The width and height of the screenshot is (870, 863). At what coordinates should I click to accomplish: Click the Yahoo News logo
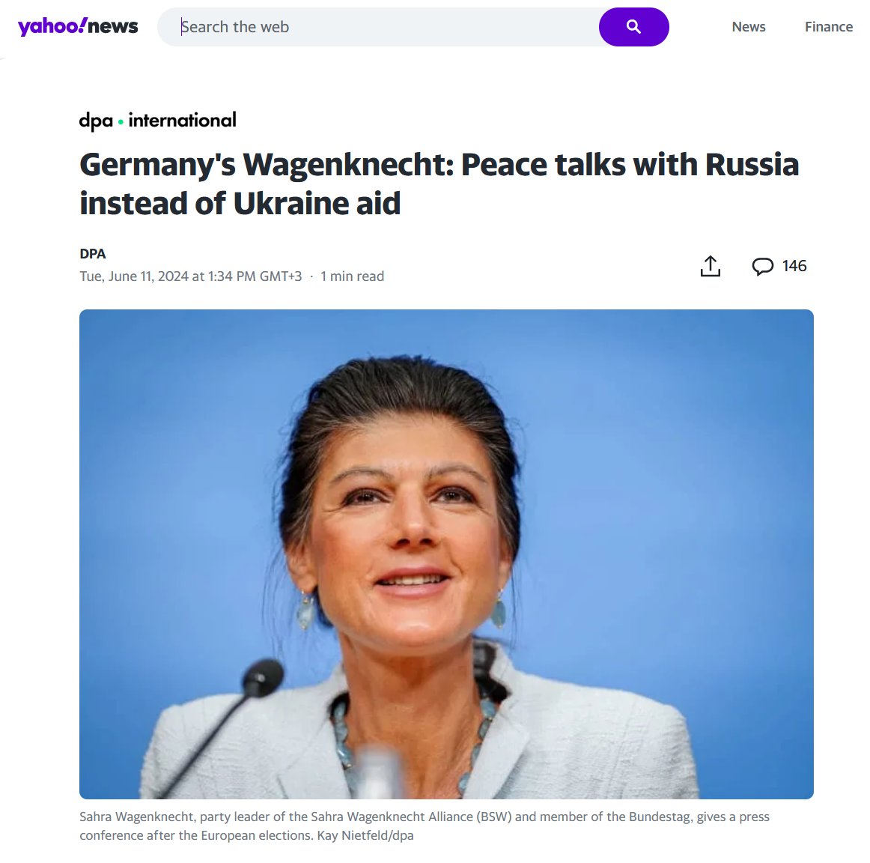pos(78,27)
